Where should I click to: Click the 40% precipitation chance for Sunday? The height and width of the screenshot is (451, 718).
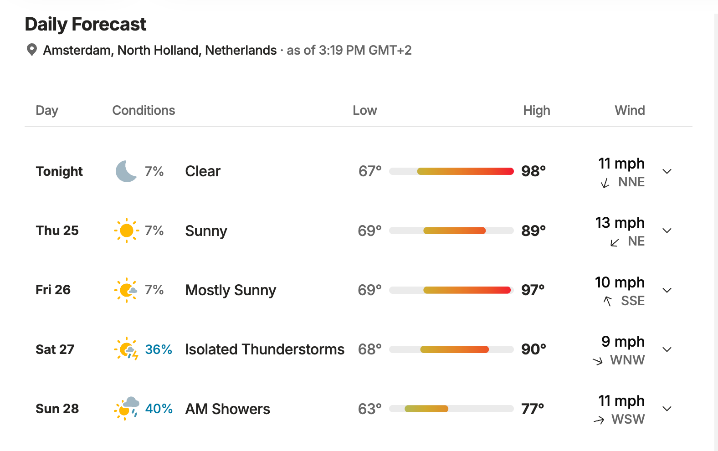click(159, 409)
